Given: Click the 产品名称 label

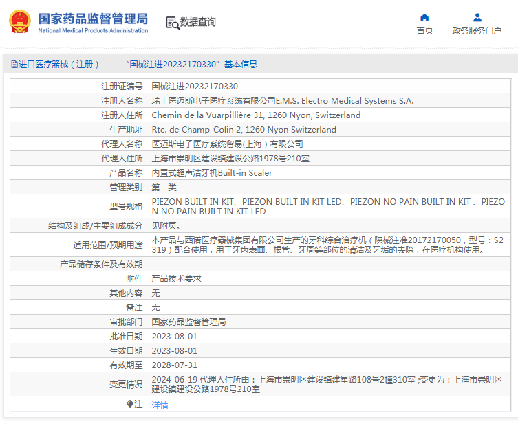Looking at the screenshot, I should 126,173.
